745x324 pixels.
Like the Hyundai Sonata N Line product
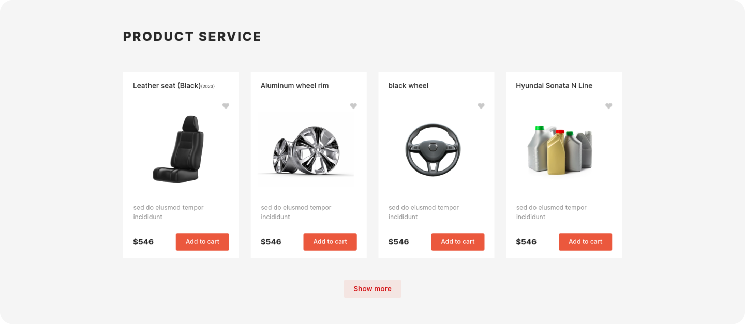coord(608,106)
